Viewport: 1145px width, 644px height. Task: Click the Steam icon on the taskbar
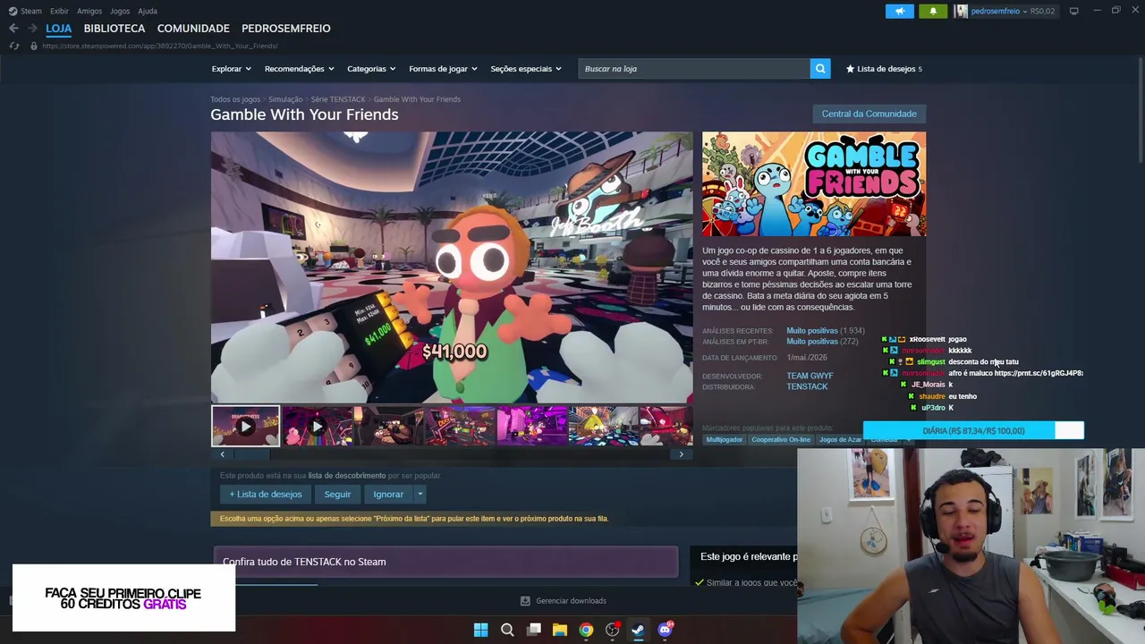[638, 630]
